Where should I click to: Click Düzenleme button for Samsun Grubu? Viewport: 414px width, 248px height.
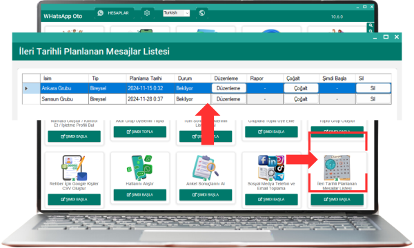point(228,99)
